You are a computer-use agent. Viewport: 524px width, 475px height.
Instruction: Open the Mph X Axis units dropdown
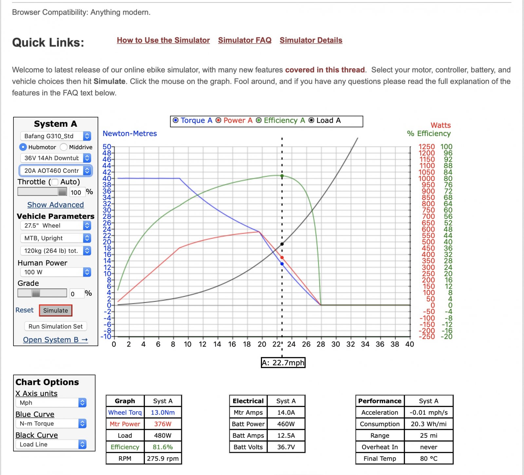[51, 403]
